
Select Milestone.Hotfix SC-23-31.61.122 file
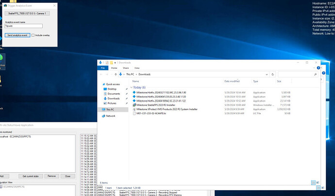pyautogui.click(x=161, y=101)
